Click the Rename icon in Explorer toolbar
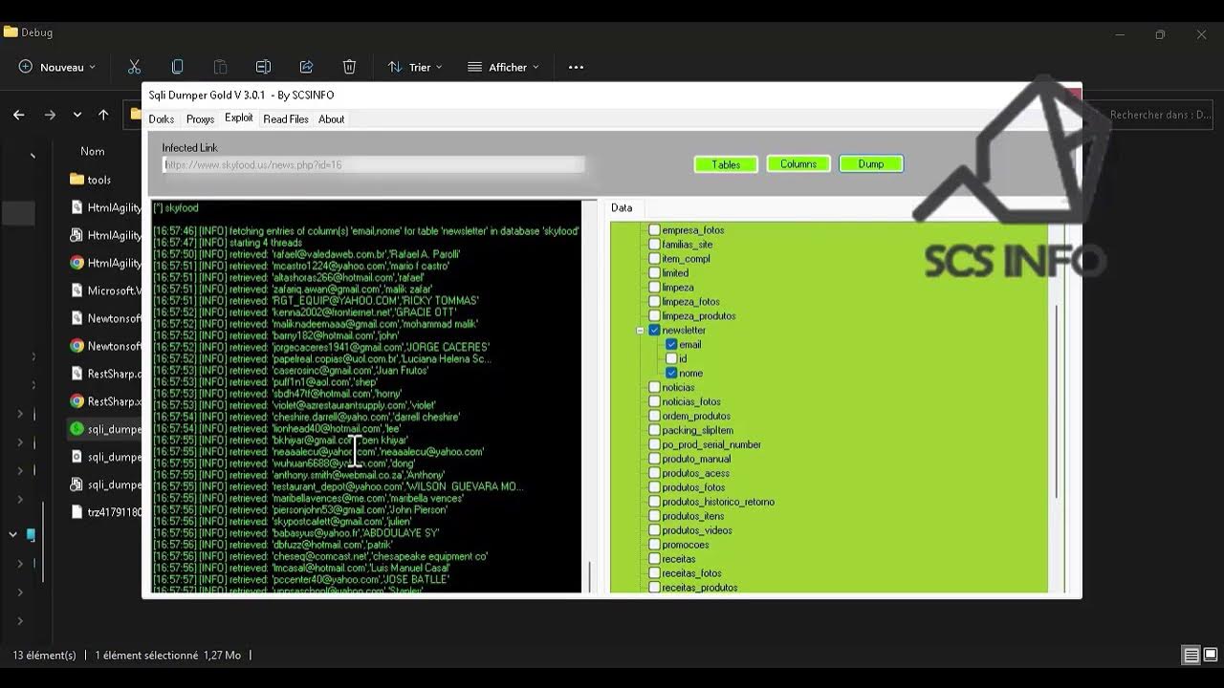This screenshot has width=1224, height=688. click(263, 67)
